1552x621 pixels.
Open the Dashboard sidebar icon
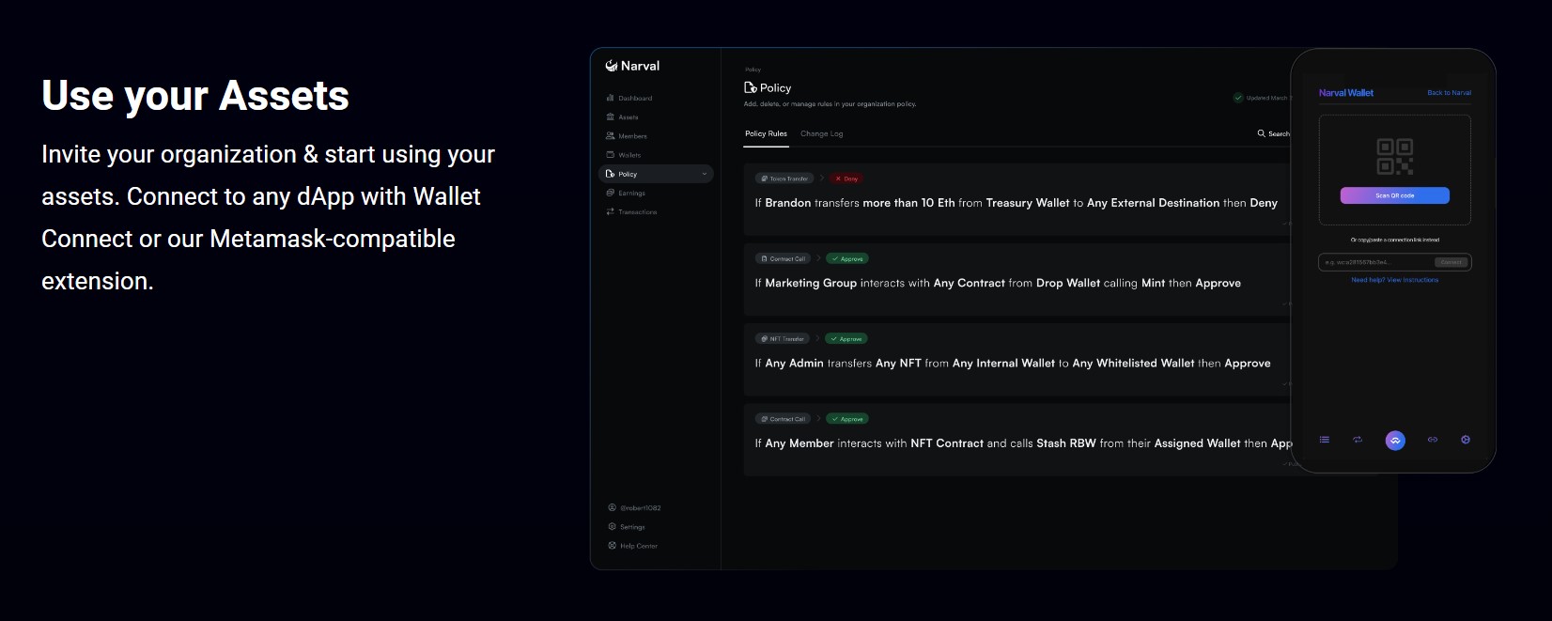click(x=611, y=98)
